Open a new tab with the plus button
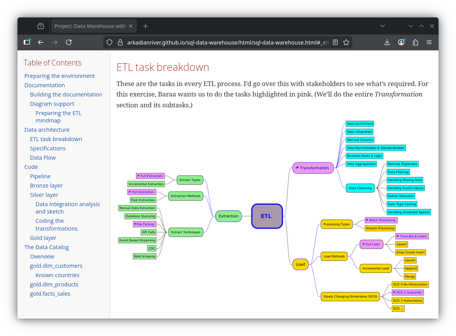The image size is (456, 336). point(145,26)
